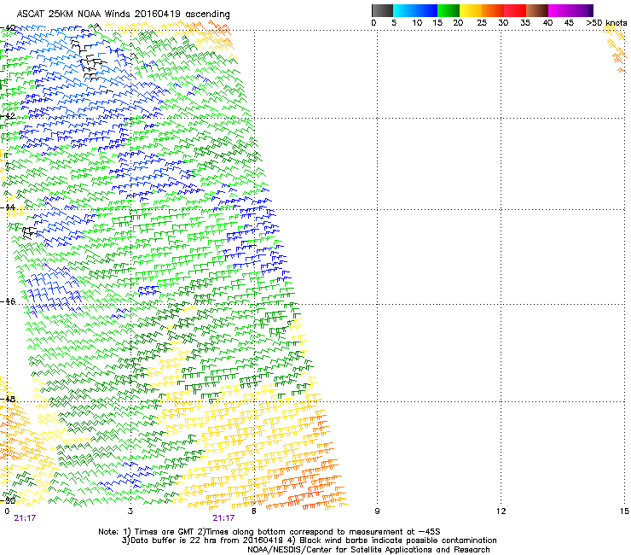Click the note about black wind barbs contamination
This screenshot has height=555, width=631.
[392, 540]
